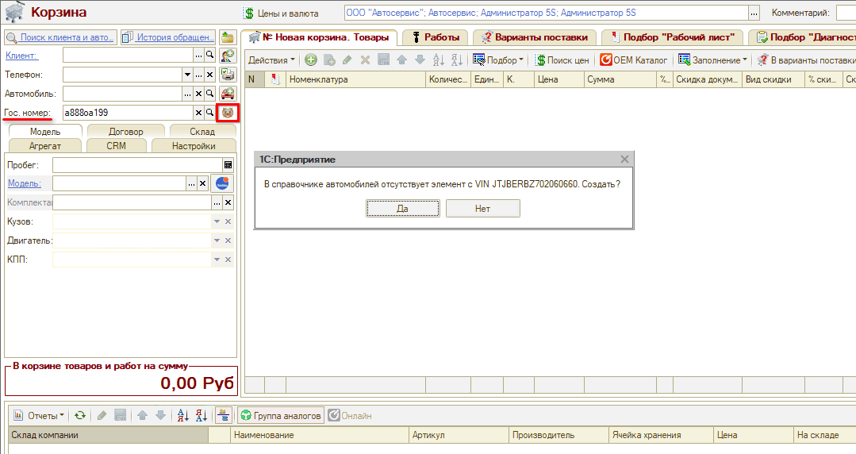Click the document icon column header in the goods table
This screenshot has width=856, height=454.
(x=276, y=79)
